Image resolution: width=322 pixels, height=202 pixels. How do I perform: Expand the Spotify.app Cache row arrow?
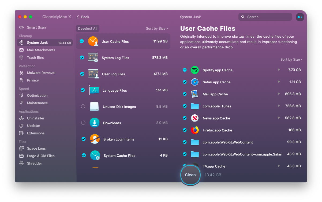[279, 70]
